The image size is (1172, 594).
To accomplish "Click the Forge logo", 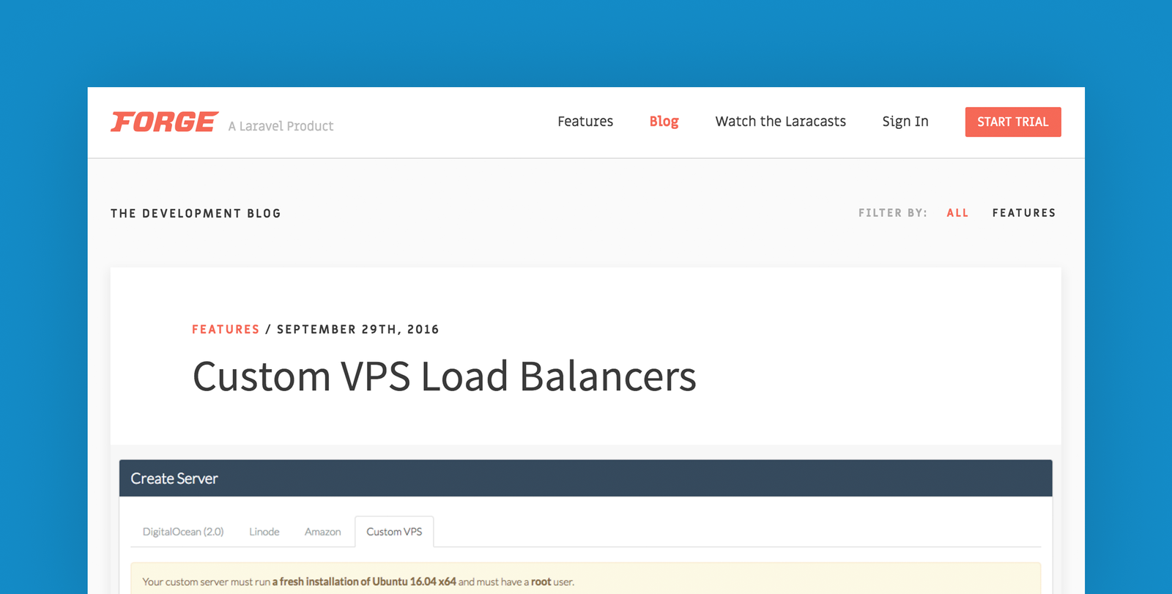I will pyautogui.click(x=165, y=122).
